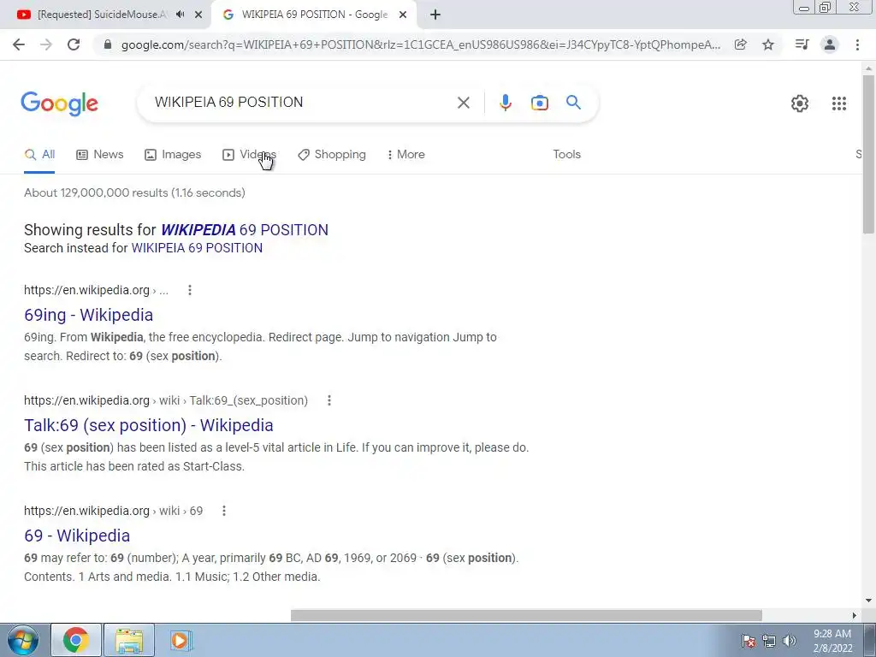Click the Chrome taskbar icon
The width and height of the screenshot is (876, 657).
pyautogui.click(x=76, y=640)
